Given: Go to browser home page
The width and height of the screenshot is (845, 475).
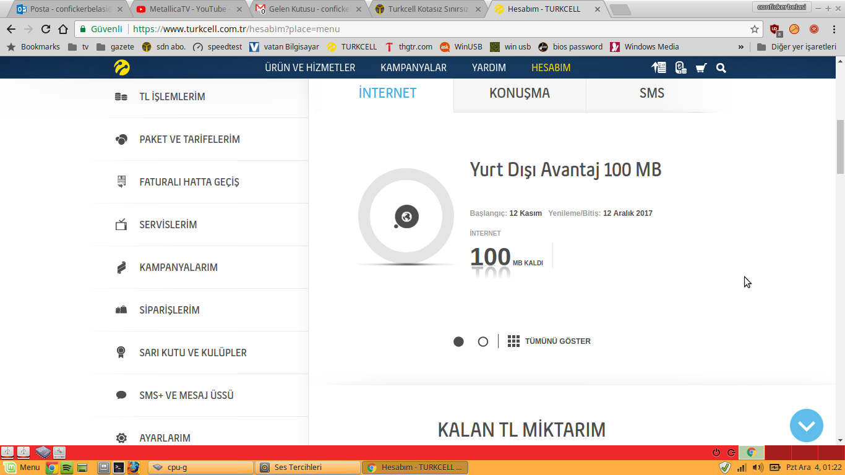Looking at the screenshot, I should [x=63, y=29].
